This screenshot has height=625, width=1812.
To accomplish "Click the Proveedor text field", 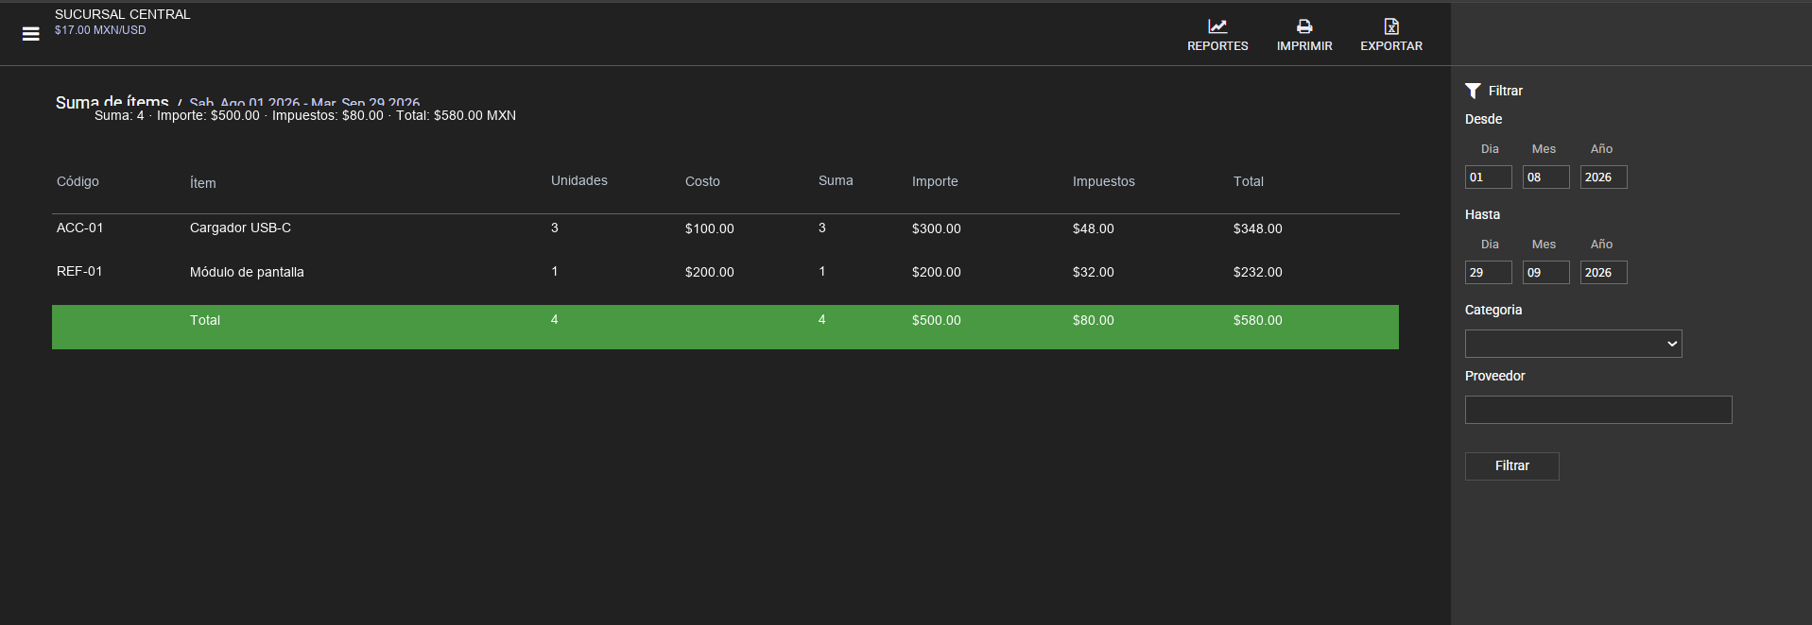I will pyautogui.click(x=1598, y=410).
